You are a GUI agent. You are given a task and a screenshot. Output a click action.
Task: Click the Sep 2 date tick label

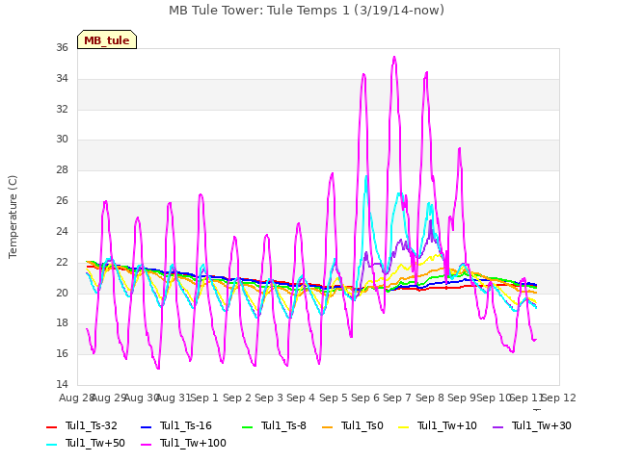(x=237, y=398)
